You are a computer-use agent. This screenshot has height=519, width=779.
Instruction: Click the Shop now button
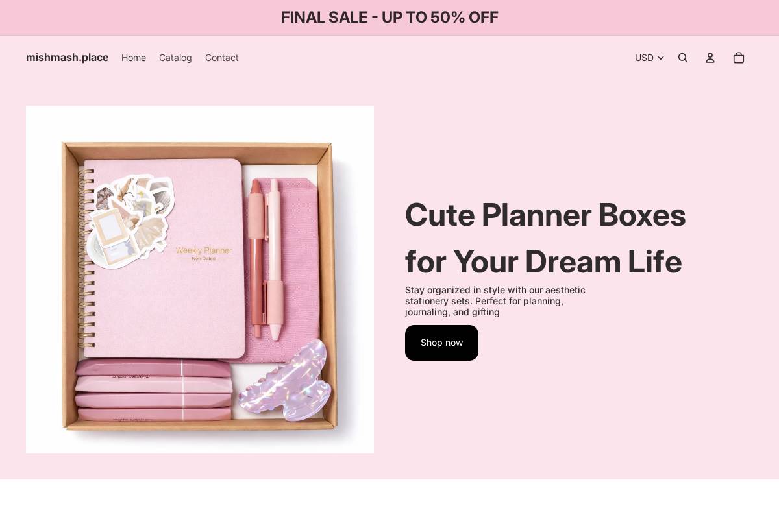tap(441, 343)
